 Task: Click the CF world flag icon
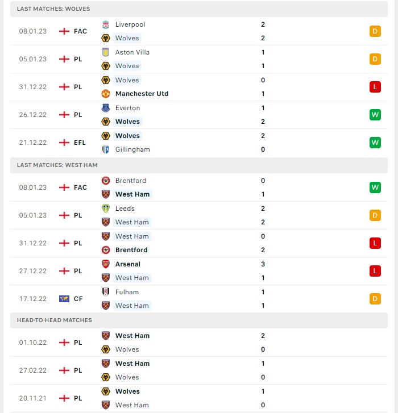click(64, 299)
